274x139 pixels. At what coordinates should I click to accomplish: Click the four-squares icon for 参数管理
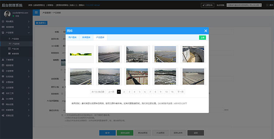click(x=9, y=54)
